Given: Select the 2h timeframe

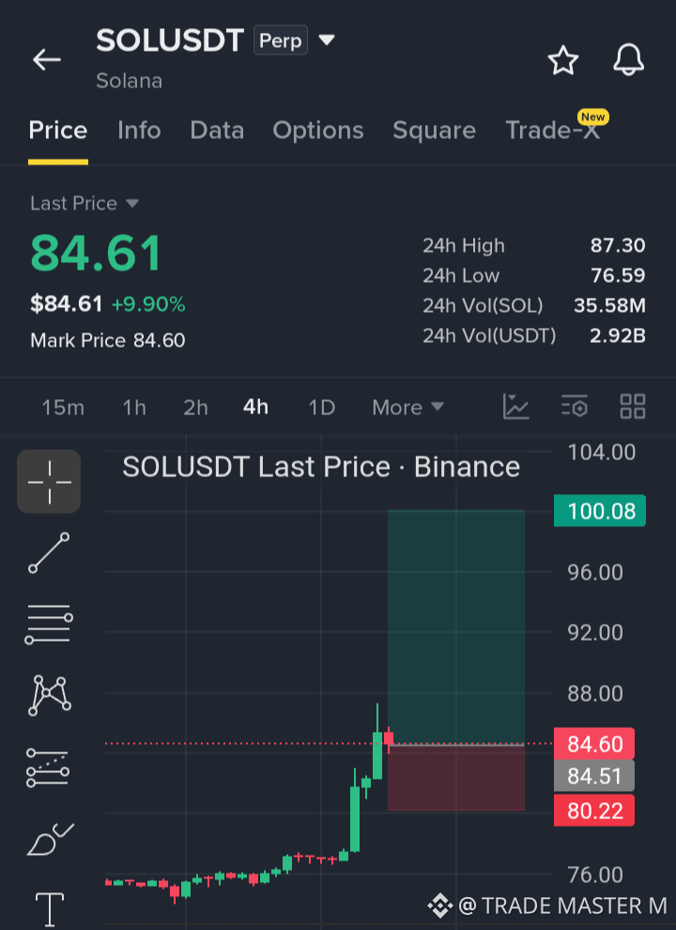Looking at the screenshot, I should coord(195,408).
